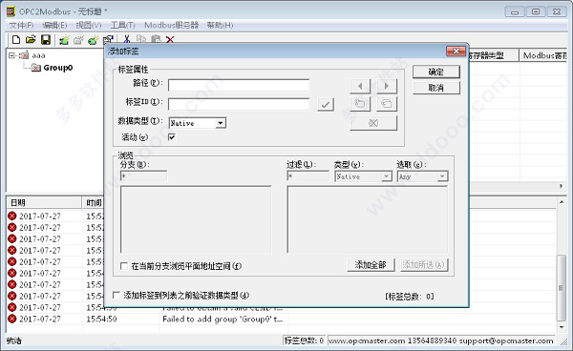Click the 'Failed to add group' log message
The height and width of the screenshot is (351, 573).
[223, 320]
